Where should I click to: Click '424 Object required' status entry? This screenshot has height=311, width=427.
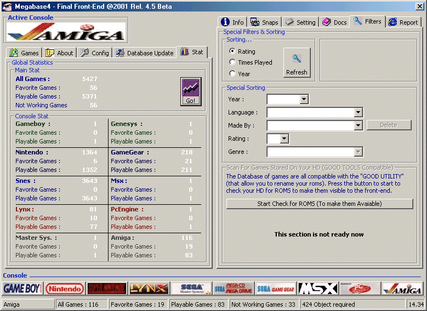coord(329,304)
